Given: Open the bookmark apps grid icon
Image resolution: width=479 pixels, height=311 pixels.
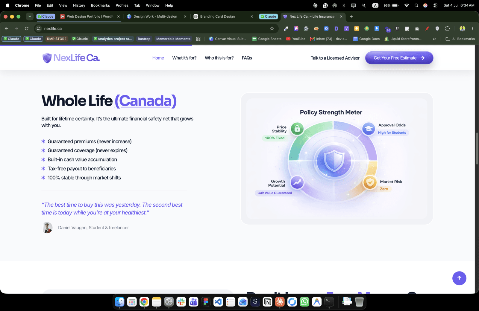Looking at the screenshot, I should (198, 39).
